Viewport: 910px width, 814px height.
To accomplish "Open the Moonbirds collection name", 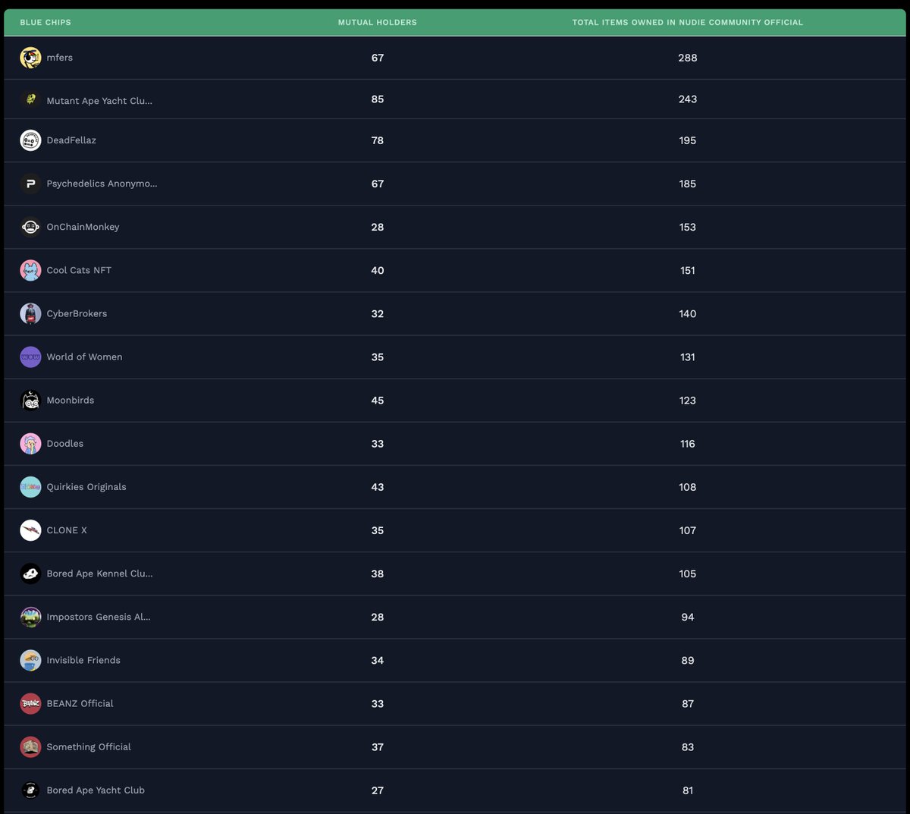I will (71, 400).
